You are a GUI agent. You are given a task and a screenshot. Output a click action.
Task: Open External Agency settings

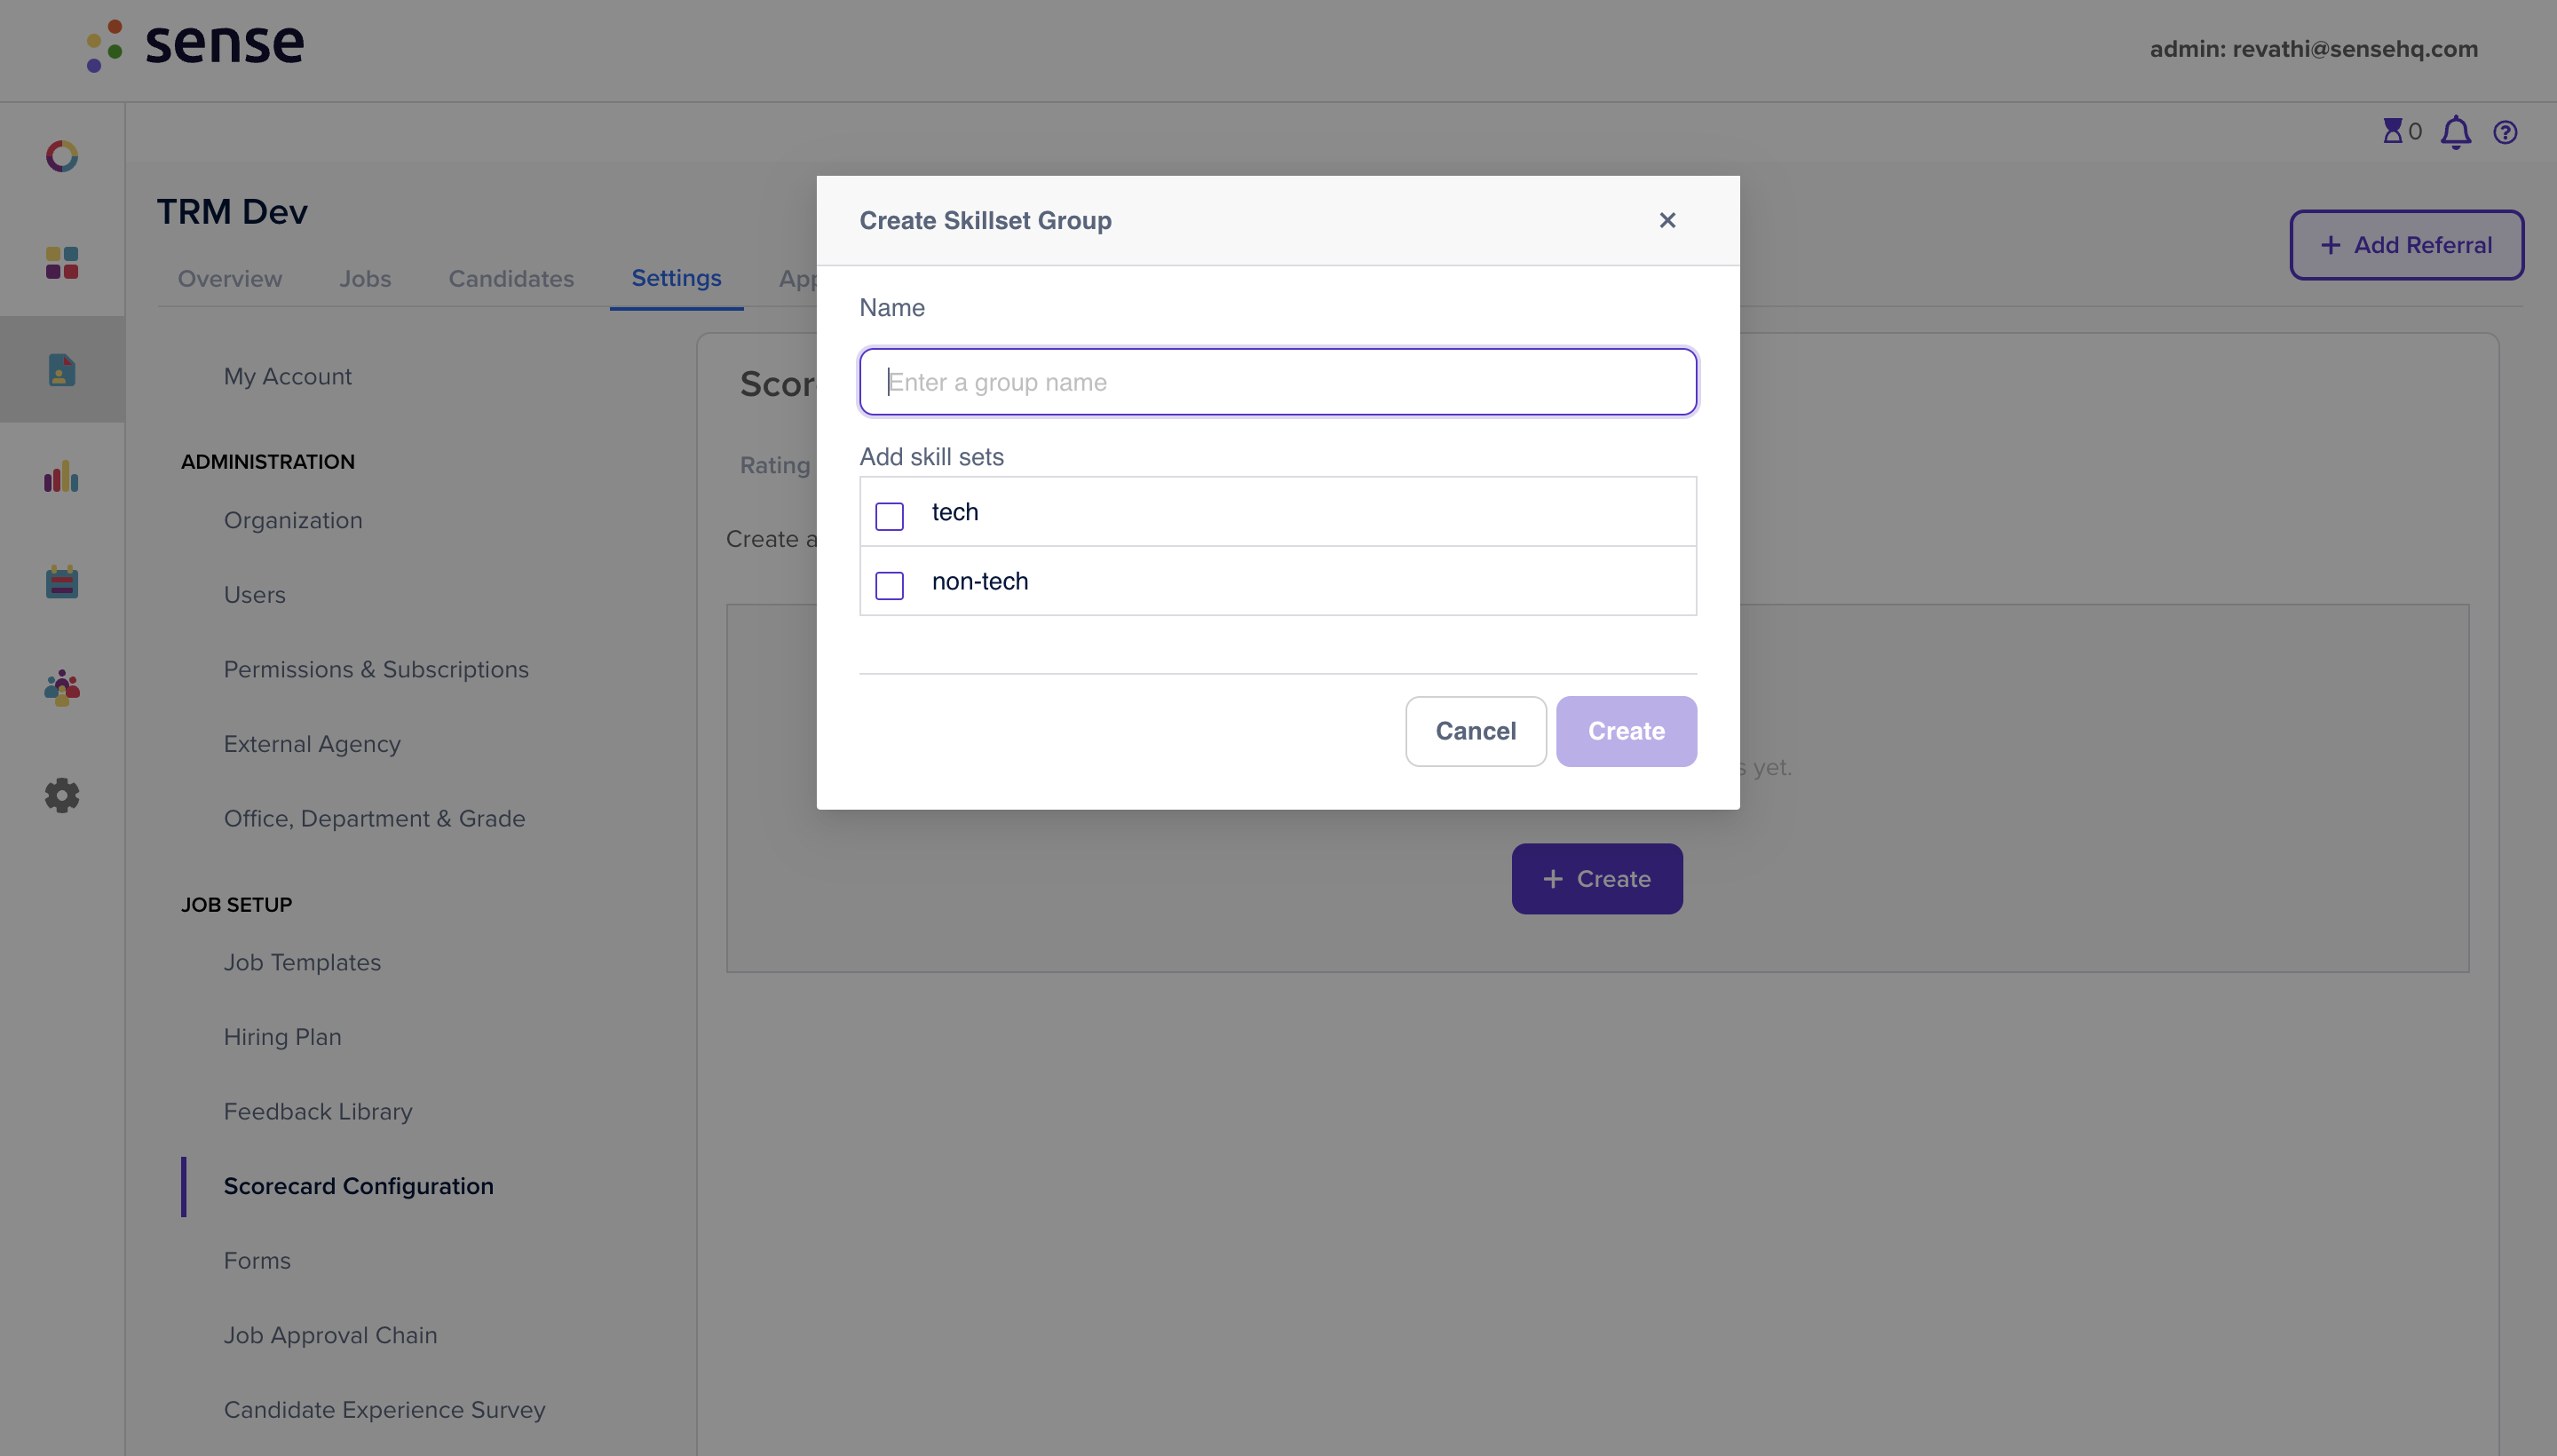(x=312, y=744)
